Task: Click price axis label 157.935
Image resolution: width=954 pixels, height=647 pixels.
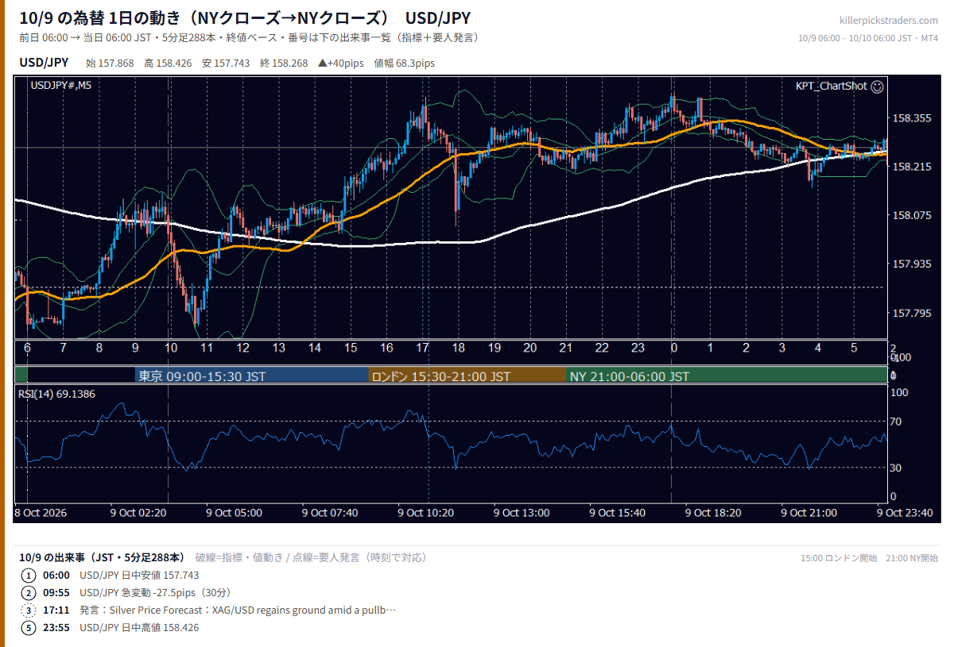Action: (x=912, y=264)
